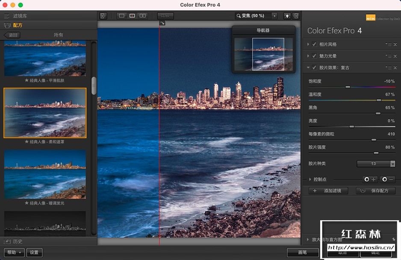This screenshot has height=260, width=401.
Task: Open the 滤镜库 tab
Action: tap(20, 16)
